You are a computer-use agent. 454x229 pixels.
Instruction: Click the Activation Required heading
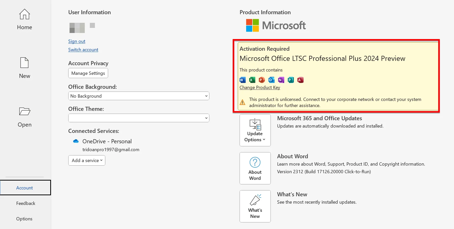[x=264, y=49]
